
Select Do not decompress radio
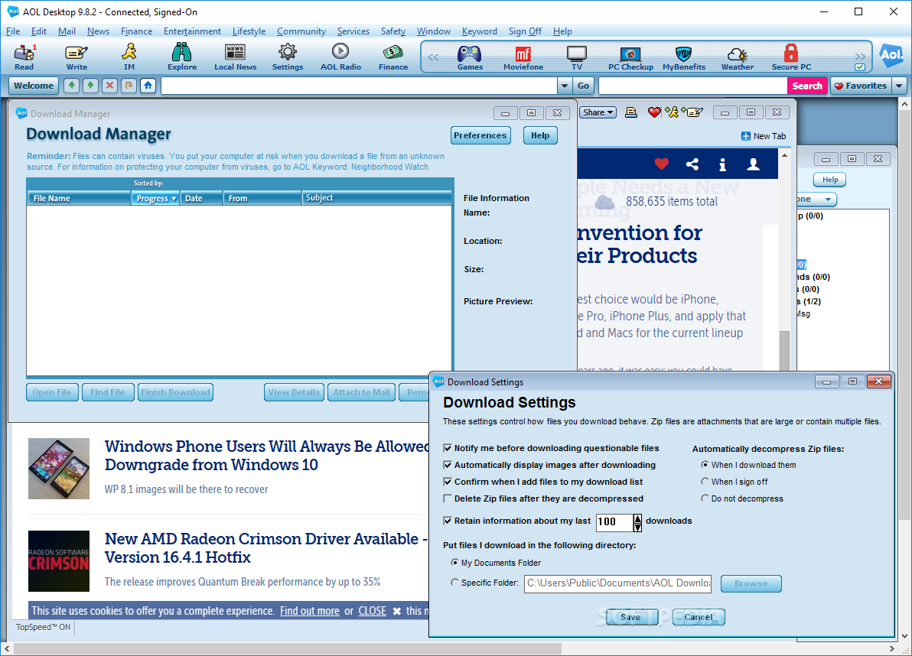705,498
